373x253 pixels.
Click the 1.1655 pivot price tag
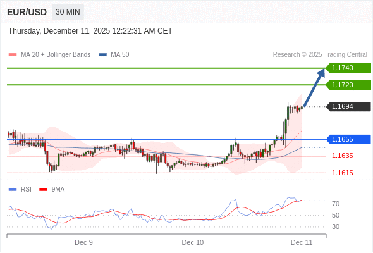(348, 140)
